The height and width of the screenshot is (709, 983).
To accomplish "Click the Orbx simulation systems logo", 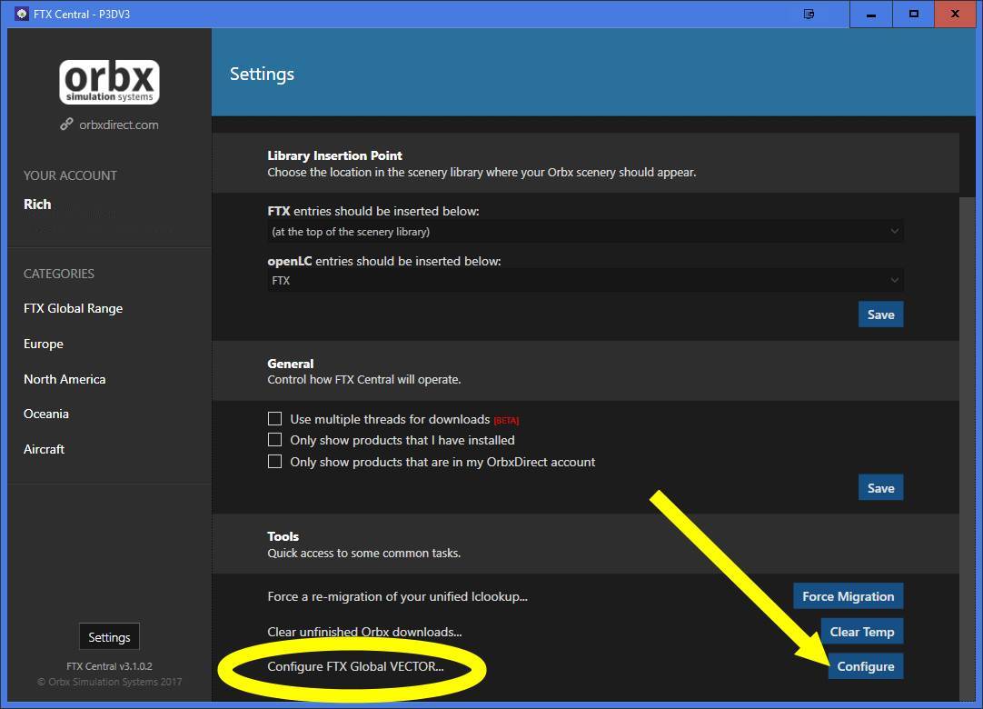I will (110, 82).
